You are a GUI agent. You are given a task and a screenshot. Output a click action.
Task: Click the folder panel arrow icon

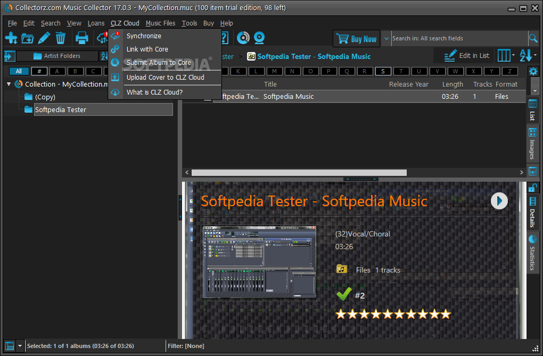[x=10, y=56]
